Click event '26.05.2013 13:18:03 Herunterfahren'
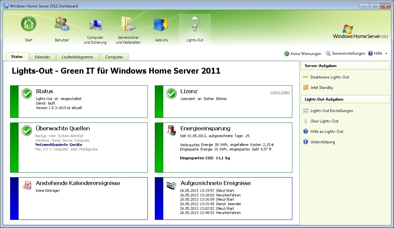Image resolution: width=394 pixels, height=228 pixels. tap(210, 195)
